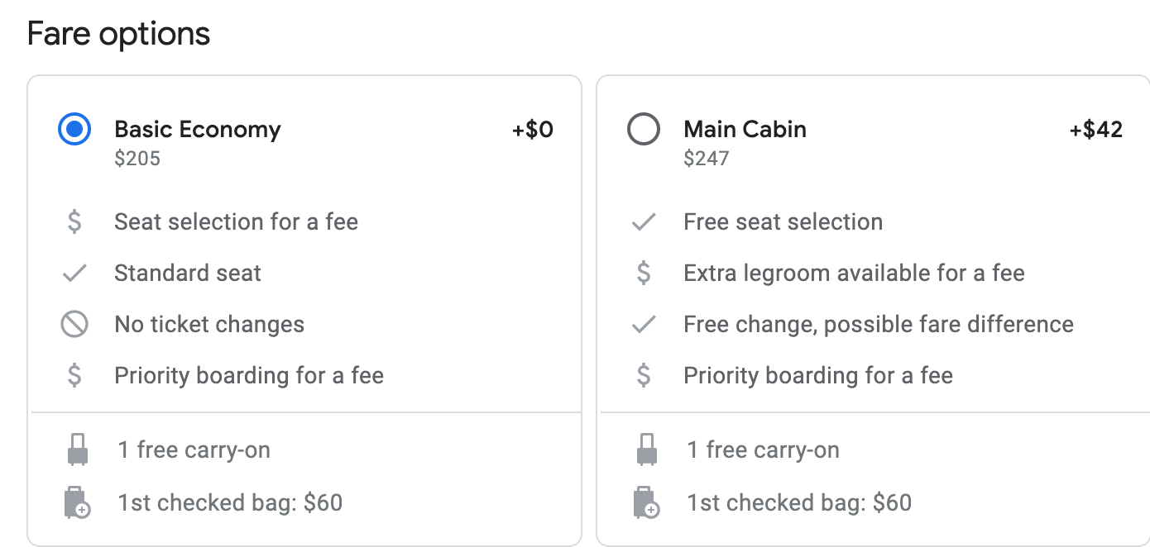Click the carry-on luggage icon in Main Cabin

click(646, 449)
